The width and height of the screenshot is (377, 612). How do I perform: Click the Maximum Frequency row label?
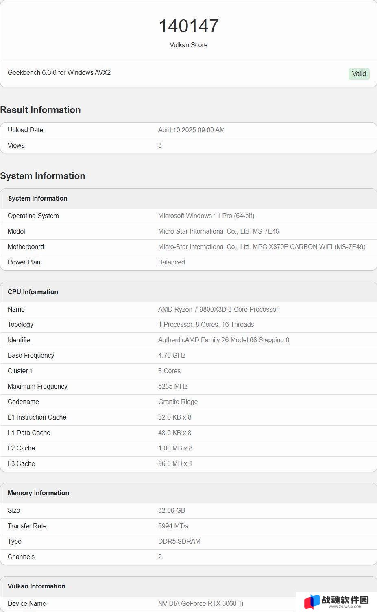(x=37, y=386)
